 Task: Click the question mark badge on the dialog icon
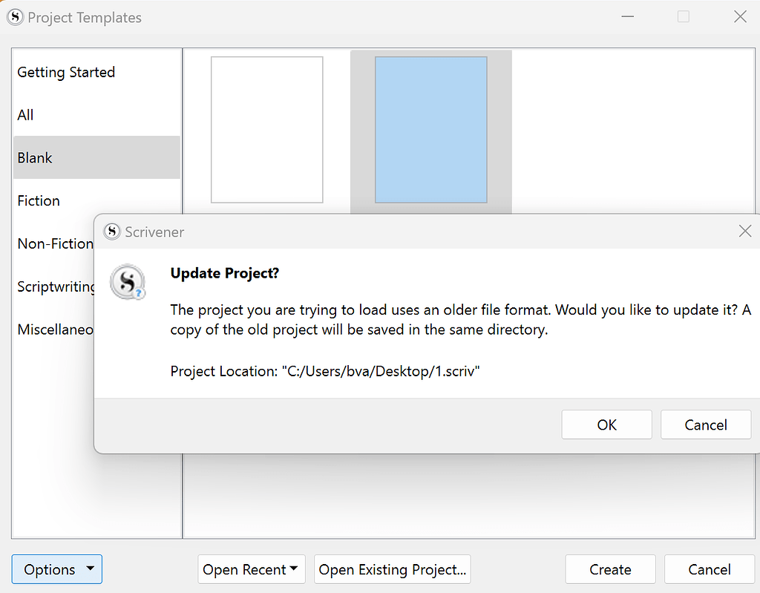(140, 294)
